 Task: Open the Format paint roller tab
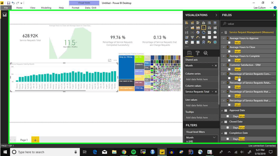[198, 53]
